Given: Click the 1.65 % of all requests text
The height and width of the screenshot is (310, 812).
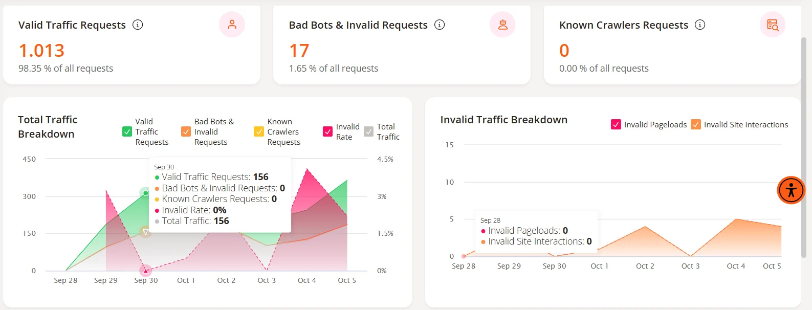Looking at the screenshot, I should click(x=334, y=68).
